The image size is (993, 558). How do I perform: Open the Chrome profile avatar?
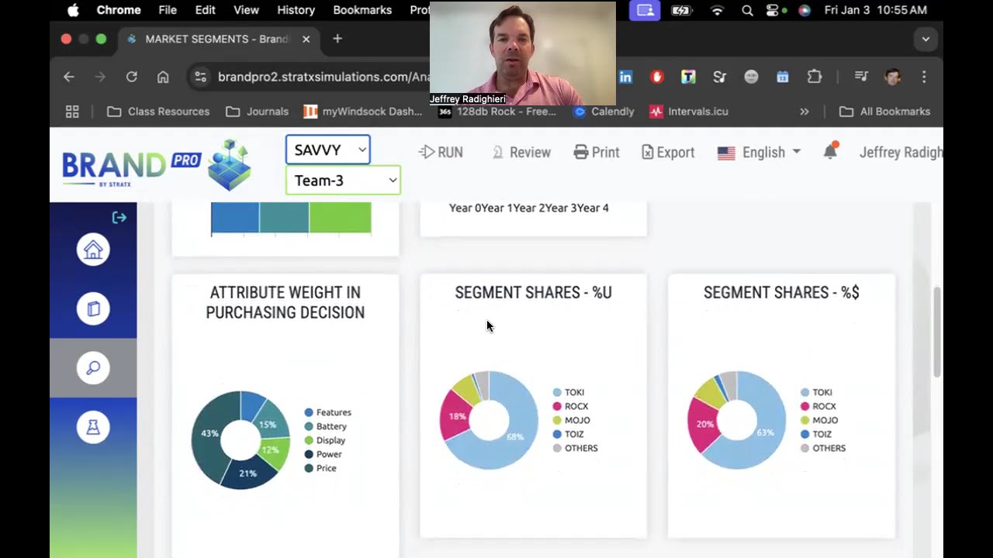(893, 77)
